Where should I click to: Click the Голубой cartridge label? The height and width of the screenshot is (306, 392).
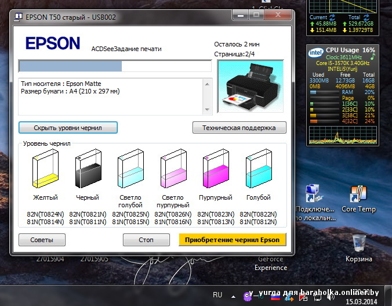pos(259,197)
